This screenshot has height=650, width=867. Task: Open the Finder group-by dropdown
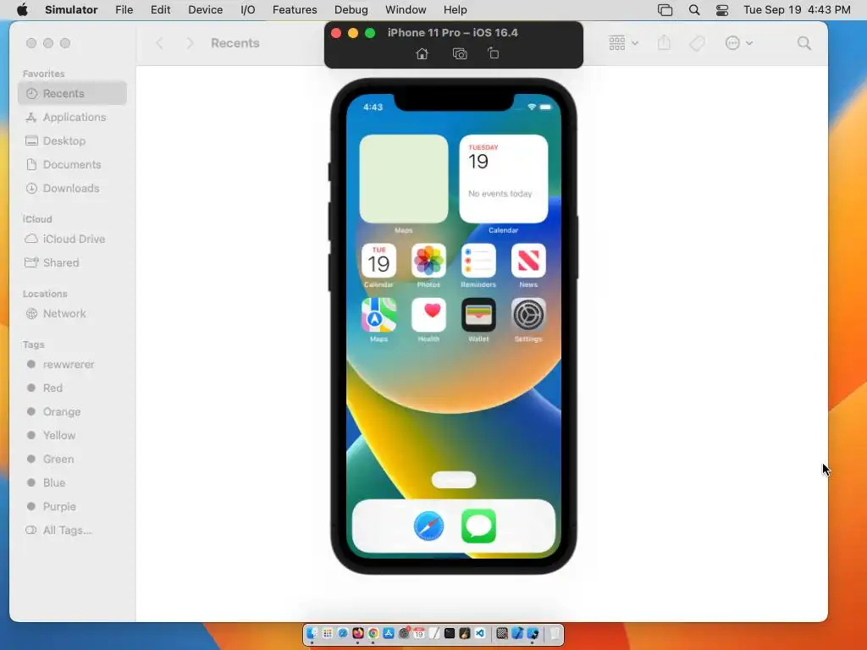tap(623, 43)
